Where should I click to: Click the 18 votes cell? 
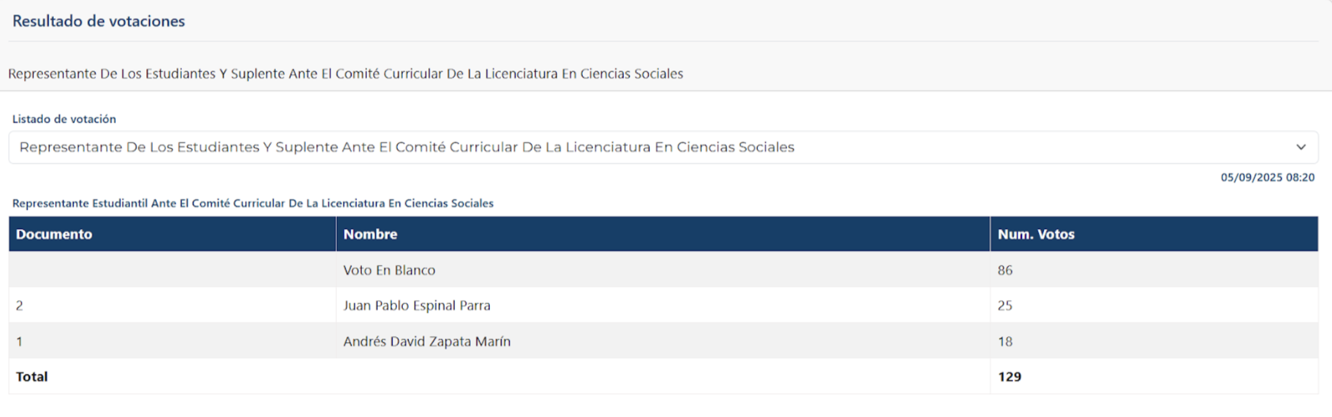[1154, 341]
